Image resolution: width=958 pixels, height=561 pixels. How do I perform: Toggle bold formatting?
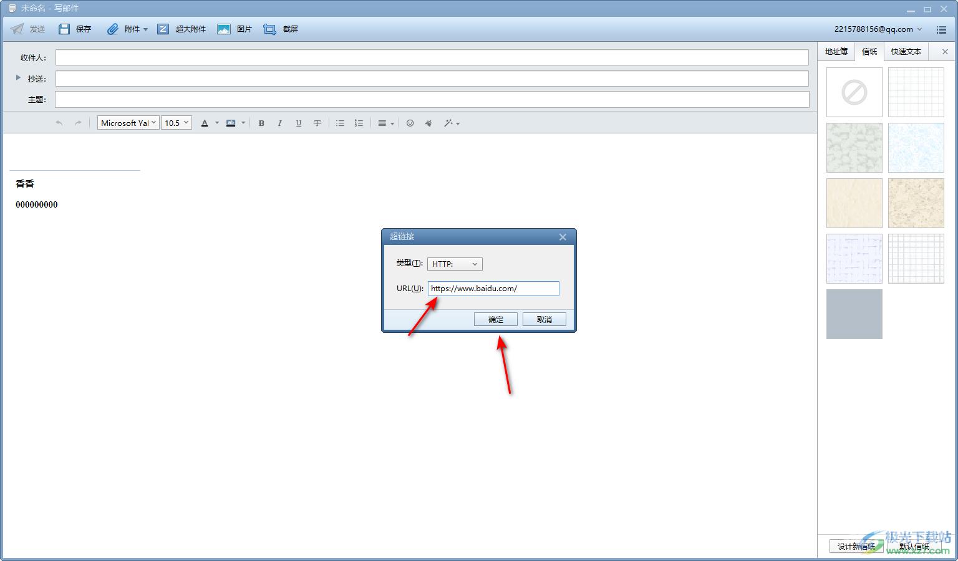coord(261,123)
